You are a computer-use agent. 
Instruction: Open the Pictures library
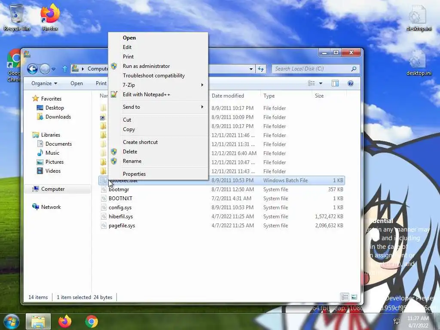(x=51, y=162)
